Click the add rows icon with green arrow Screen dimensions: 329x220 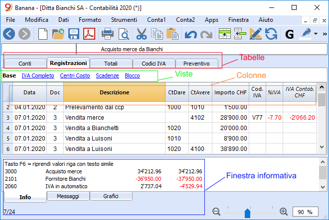[224, 34]
